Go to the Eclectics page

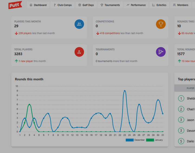point(160,5)
